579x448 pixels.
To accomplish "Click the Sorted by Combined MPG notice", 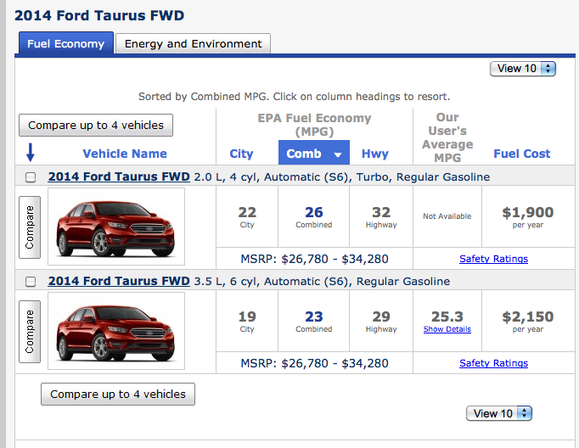I will (295, 97).
